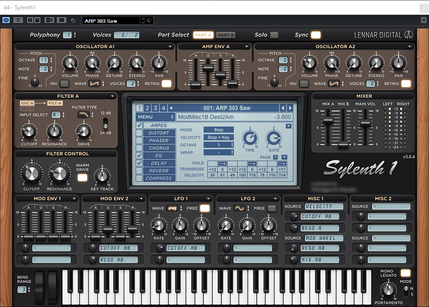The image size is (429, 307).
Task: Open the Mod Env 2 section dropdown
Action: [141, 199]
